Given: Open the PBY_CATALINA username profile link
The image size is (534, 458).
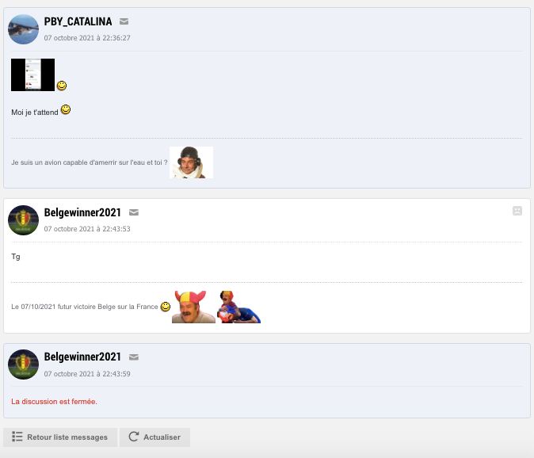Looking at the screenshot, I should tap(78, 22).
